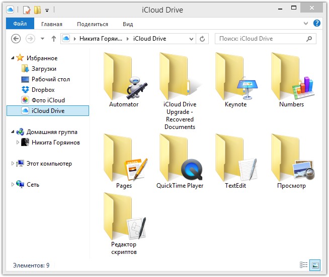
Task: Refresh the folder view
Action: point(202,39)
